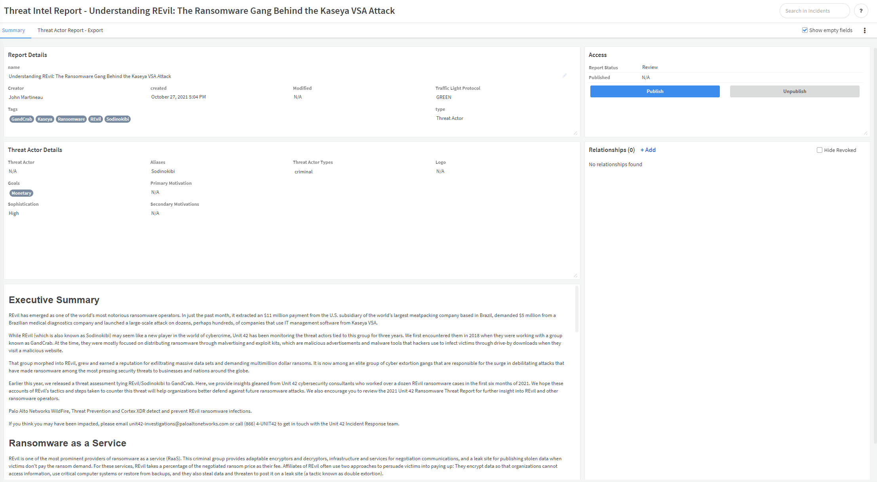Click the help question mark icon
The image size is (877, 482).
coord(861,11)
